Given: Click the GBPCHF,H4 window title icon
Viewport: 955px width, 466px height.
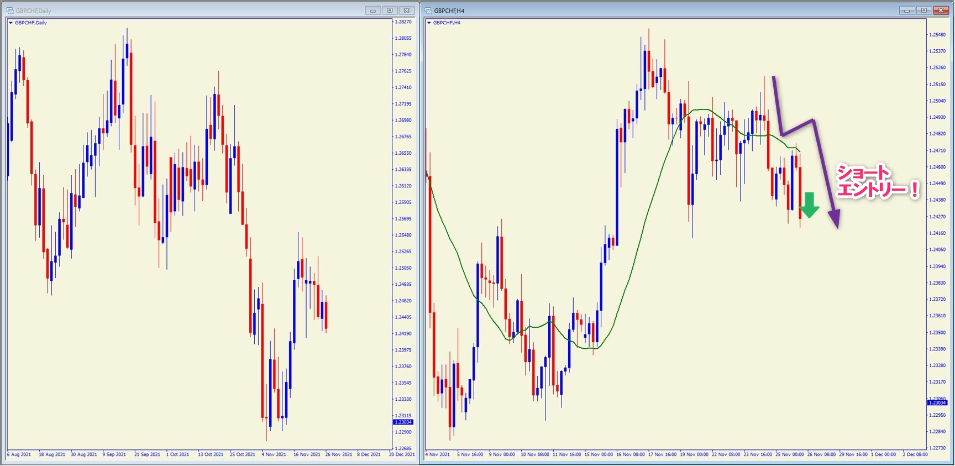Looking at the screenshot, I should [428, 11].
